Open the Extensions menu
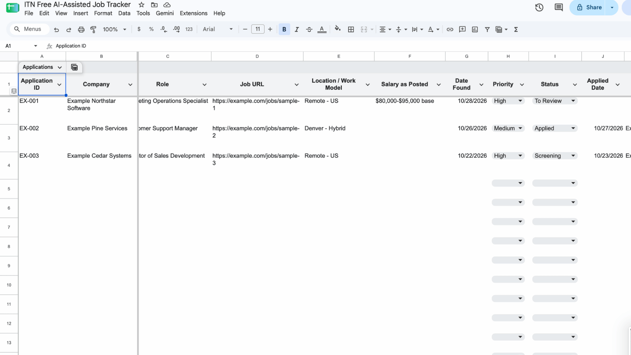This screenshot has width=631, height=355. pos(194,13)
